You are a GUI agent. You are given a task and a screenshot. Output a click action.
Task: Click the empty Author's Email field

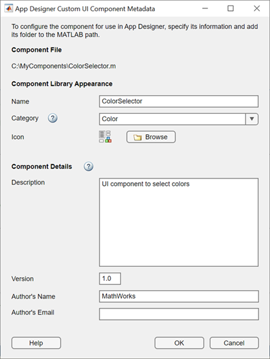179,314
